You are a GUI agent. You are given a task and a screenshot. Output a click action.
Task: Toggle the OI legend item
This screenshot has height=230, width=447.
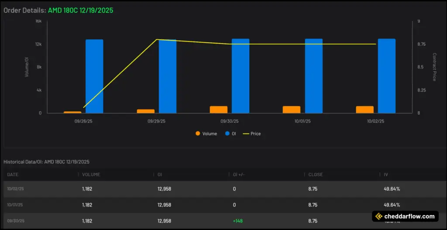click(230, 134)
